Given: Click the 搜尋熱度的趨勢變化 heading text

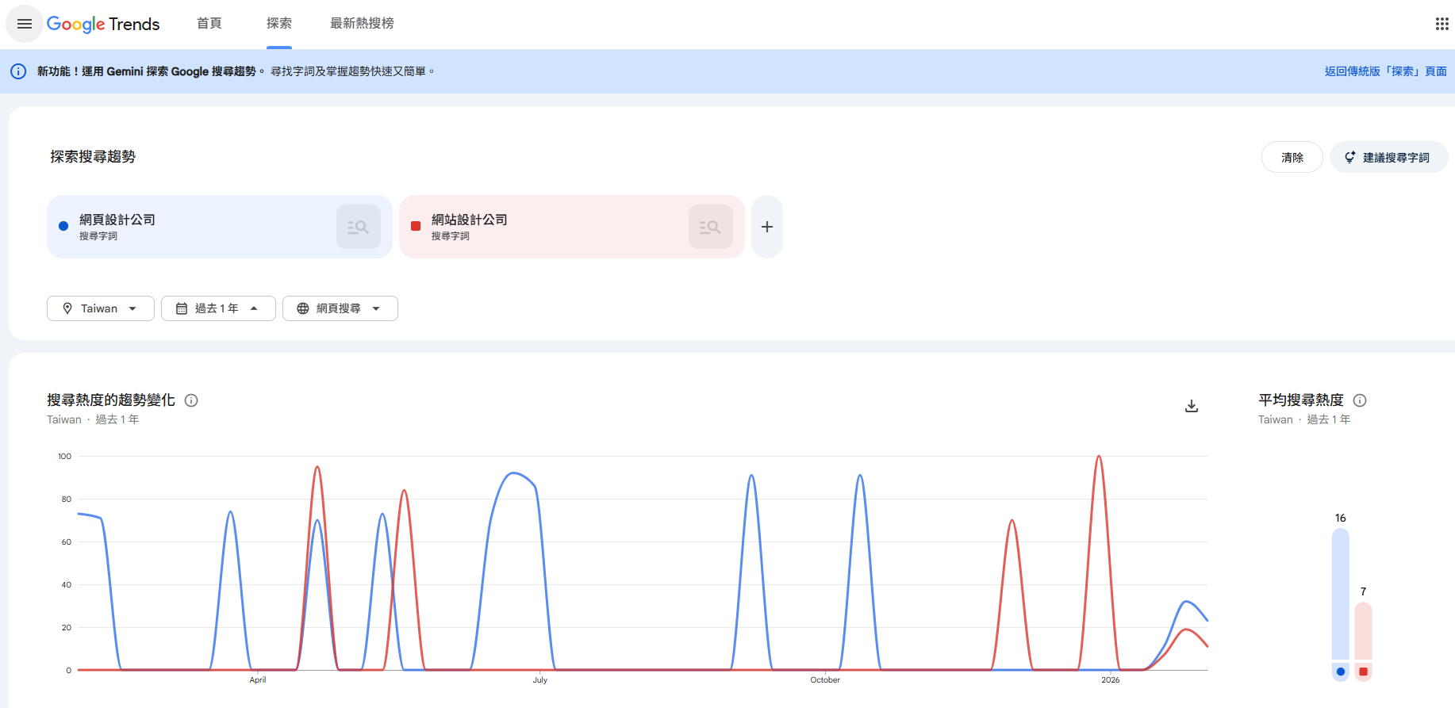Looking at the screenshot, I should 111,400.
